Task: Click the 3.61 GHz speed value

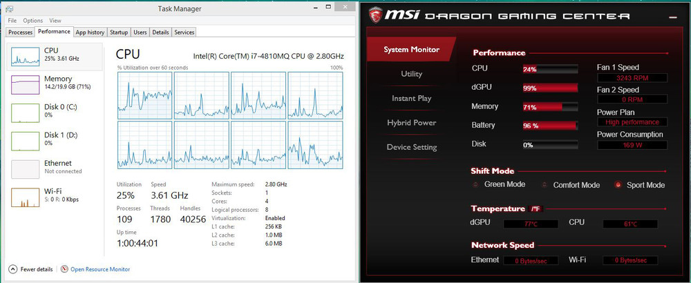Action: [x=169, y=195]
